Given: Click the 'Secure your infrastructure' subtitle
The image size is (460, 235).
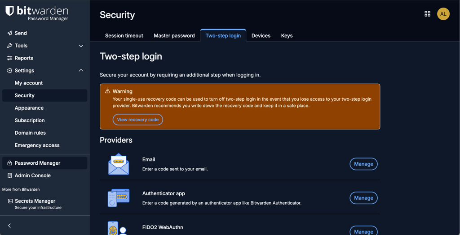Looking at the screenshot, I should click(38, 208).
